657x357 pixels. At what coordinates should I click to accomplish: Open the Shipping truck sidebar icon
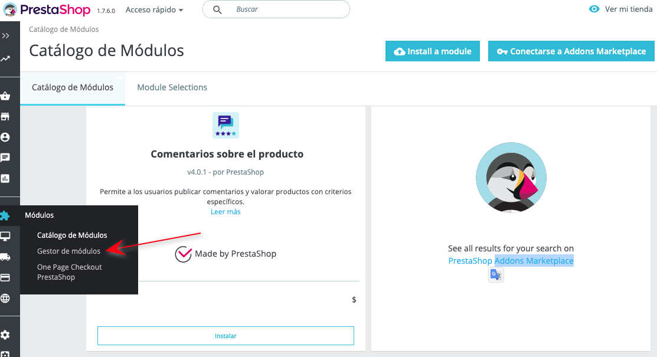5,257
